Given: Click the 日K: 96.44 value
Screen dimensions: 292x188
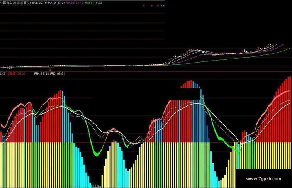Looking at the screenshot, I should 41,74.
